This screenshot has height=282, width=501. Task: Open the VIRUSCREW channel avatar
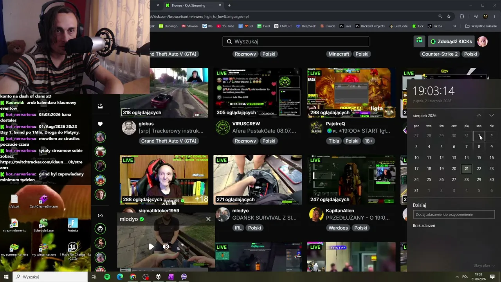[x=223, y=127]
